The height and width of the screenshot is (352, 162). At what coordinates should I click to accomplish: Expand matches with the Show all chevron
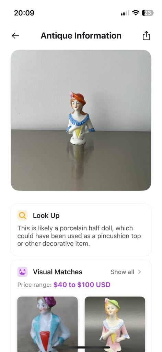click(x=139, y=272)
